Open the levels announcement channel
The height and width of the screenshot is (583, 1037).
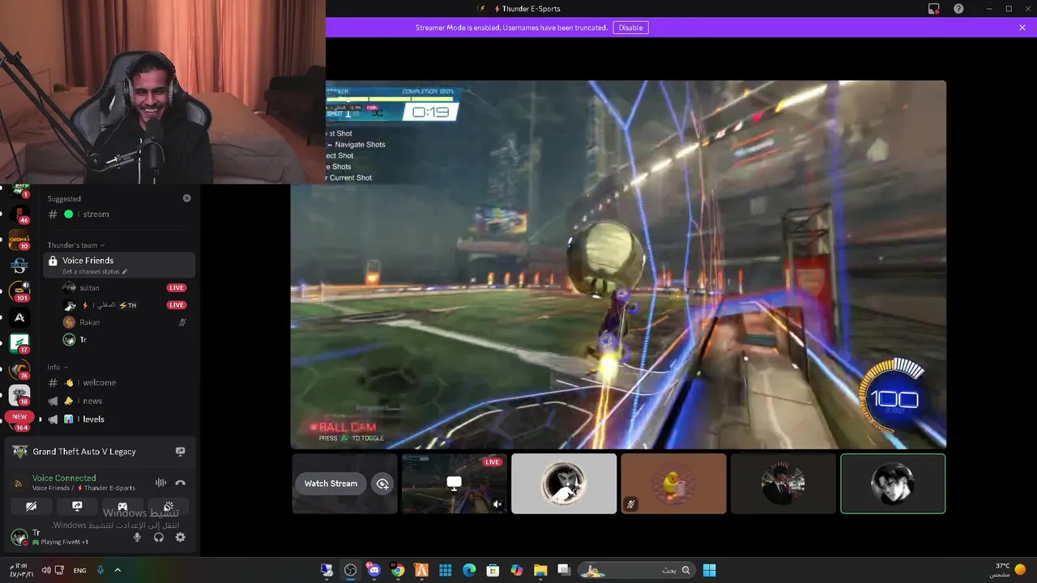coord(119,419)
